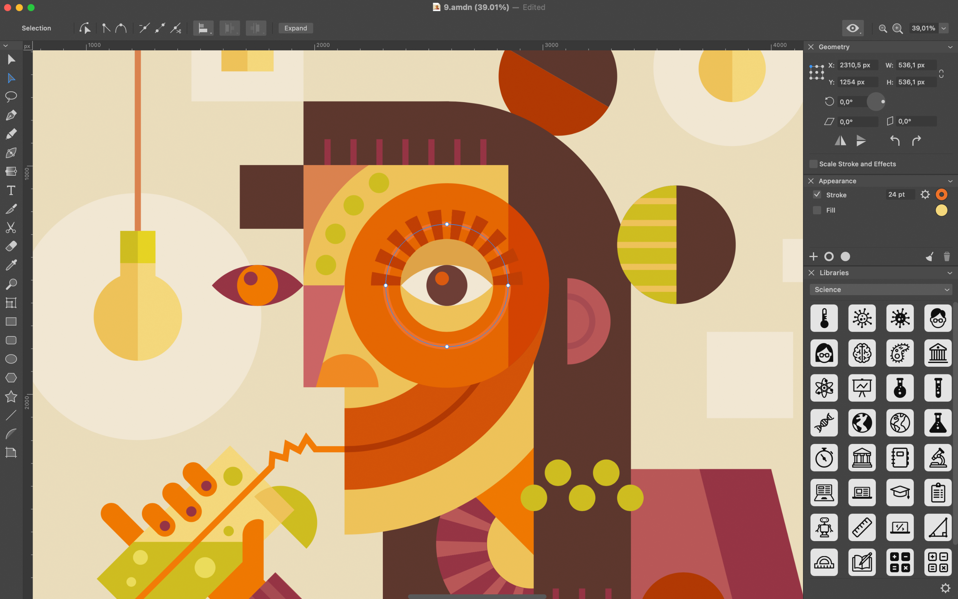Open the Science library dropdown
This screenshot has width=958, height=599.
[880, 290]
